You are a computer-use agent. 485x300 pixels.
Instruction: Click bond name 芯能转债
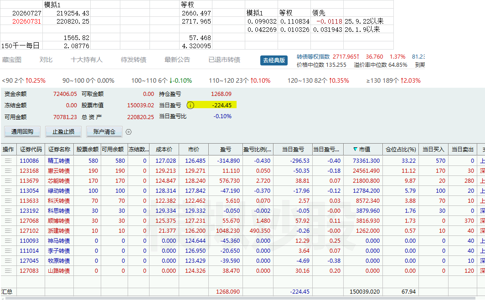click(59, 180)
